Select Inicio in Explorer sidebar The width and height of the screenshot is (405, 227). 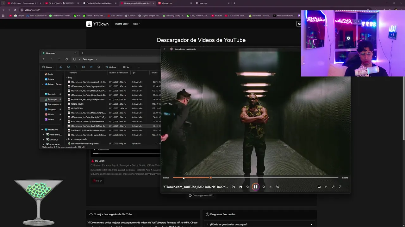(x=49, y=74)
